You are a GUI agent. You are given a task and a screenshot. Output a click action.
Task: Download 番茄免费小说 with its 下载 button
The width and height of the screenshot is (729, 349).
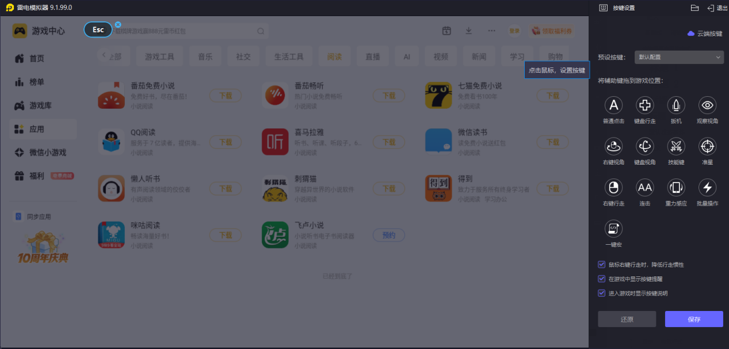pyautogui.click(x=225, y=96)
